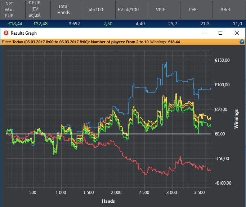The image size is (246, 207).
Task: Click the 2 000 hands x-axis label
Action: point(116,192)
